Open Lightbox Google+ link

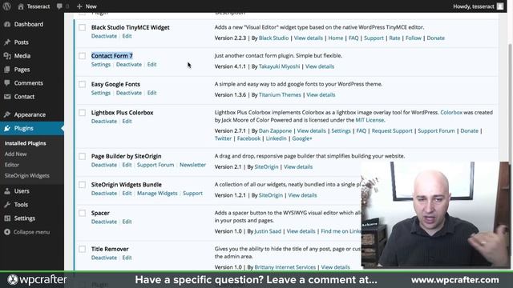click(x=302, y=138)
